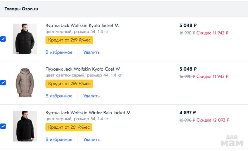Screen dimensions: 248x151
Task: Click Удалить for Kyoto Coat W
Action: 91,96
